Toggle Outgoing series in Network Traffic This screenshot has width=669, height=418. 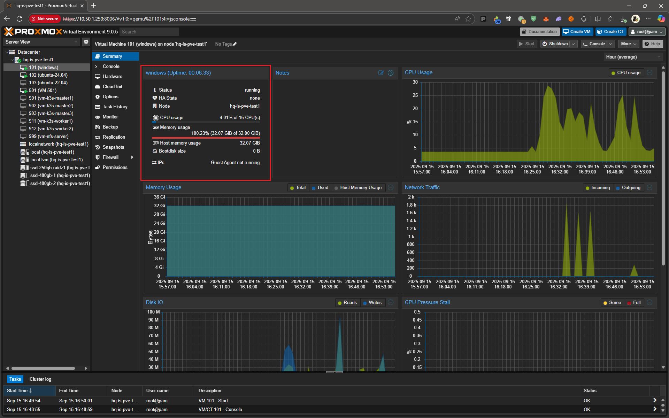point(628,188)
